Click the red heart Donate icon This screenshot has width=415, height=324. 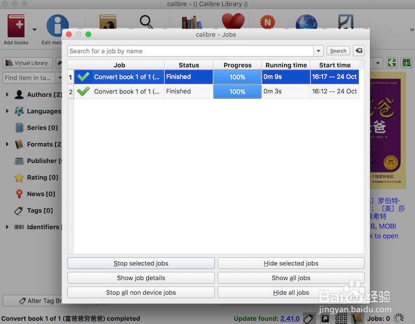[x=233, y=21]
